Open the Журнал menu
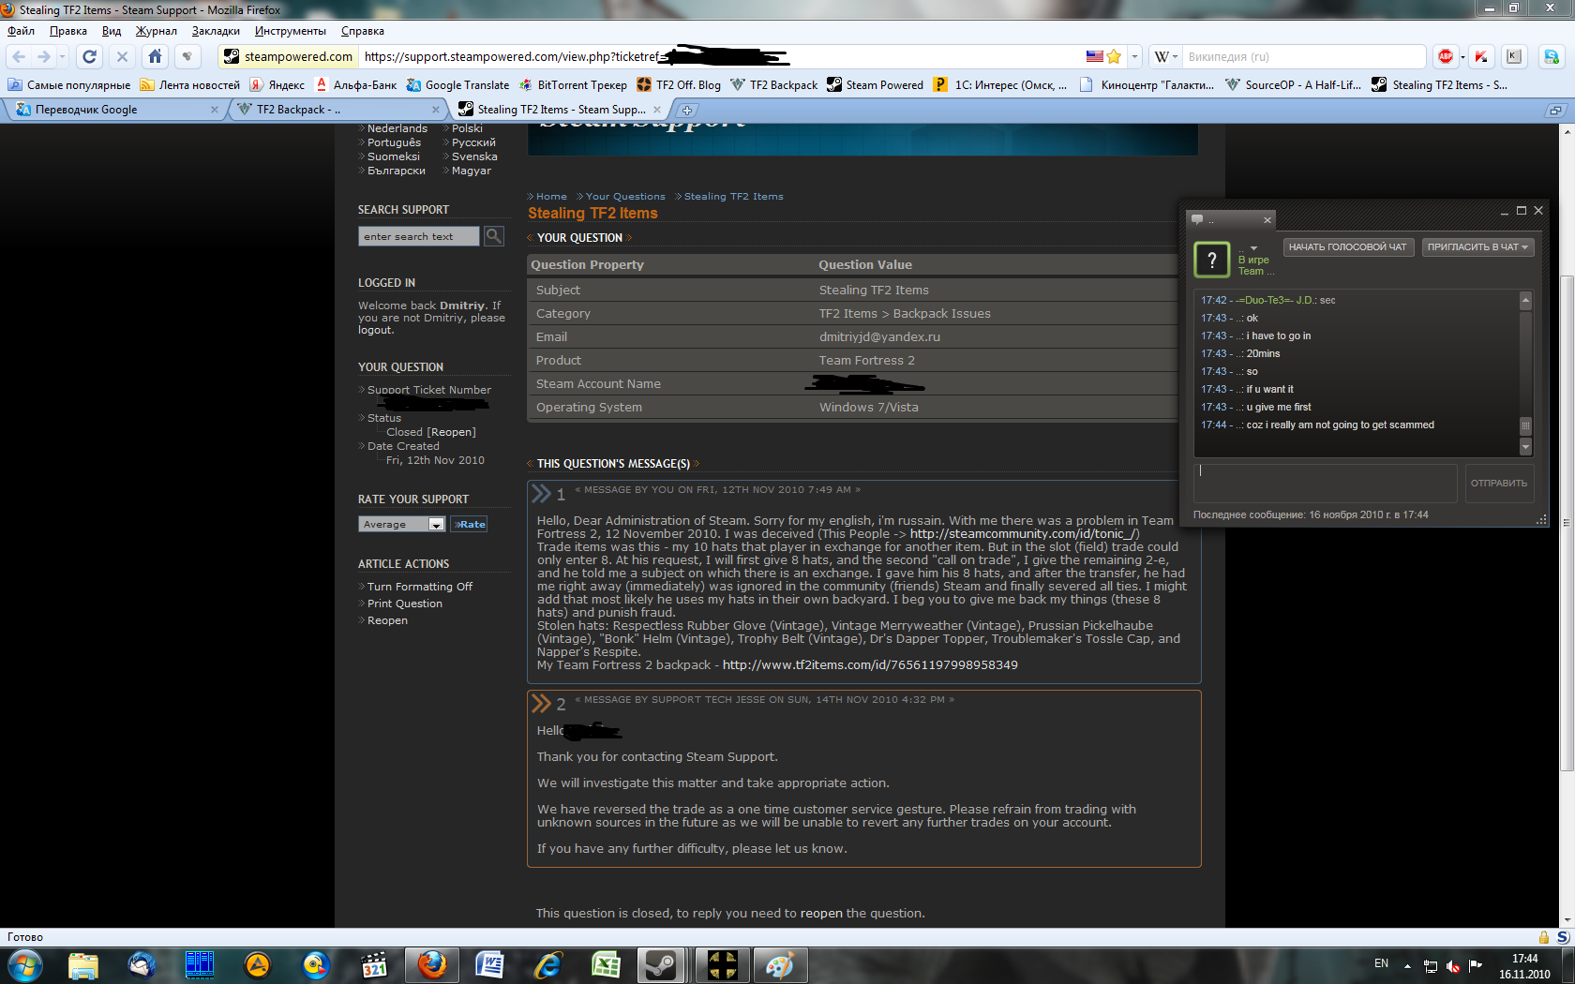The width and height of the screenshot is (1575, 984). (157, 31)
